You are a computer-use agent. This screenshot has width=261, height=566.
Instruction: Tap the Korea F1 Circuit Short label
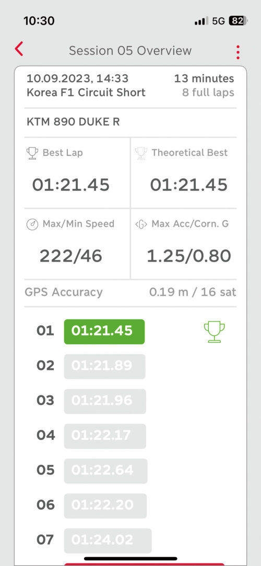tap(86, 93)
